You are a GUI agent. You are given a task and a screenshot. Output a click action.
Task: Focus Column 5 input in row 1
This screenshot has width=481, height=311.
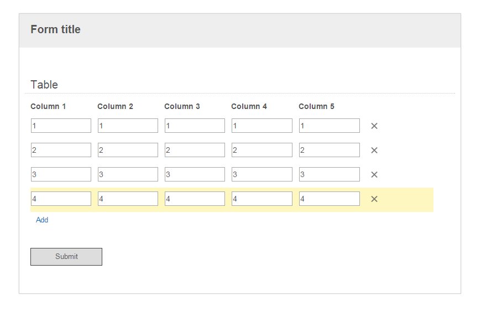330,126
